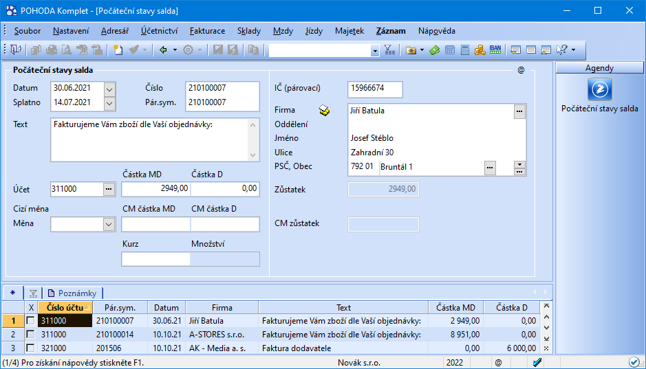Screen dimensions: 646x369
Task: Select the asterisk tab above the table
Action: coord(13,293)
